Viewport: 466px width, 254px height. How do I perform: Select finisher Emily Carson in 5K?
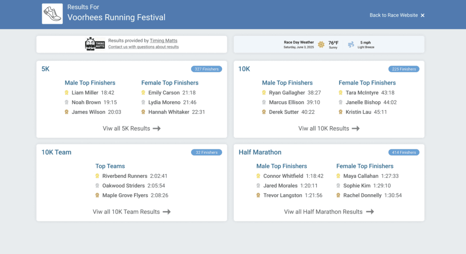pyautogui.click(x=164, y=93)
